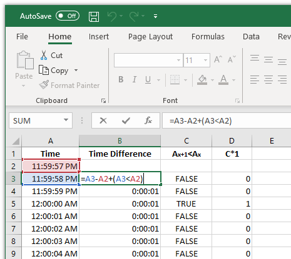The height and width of the screenshot is (259, 291).
Task: Select cell A4 showing 11:59:59 PM
Action: [x=50, y=191]
